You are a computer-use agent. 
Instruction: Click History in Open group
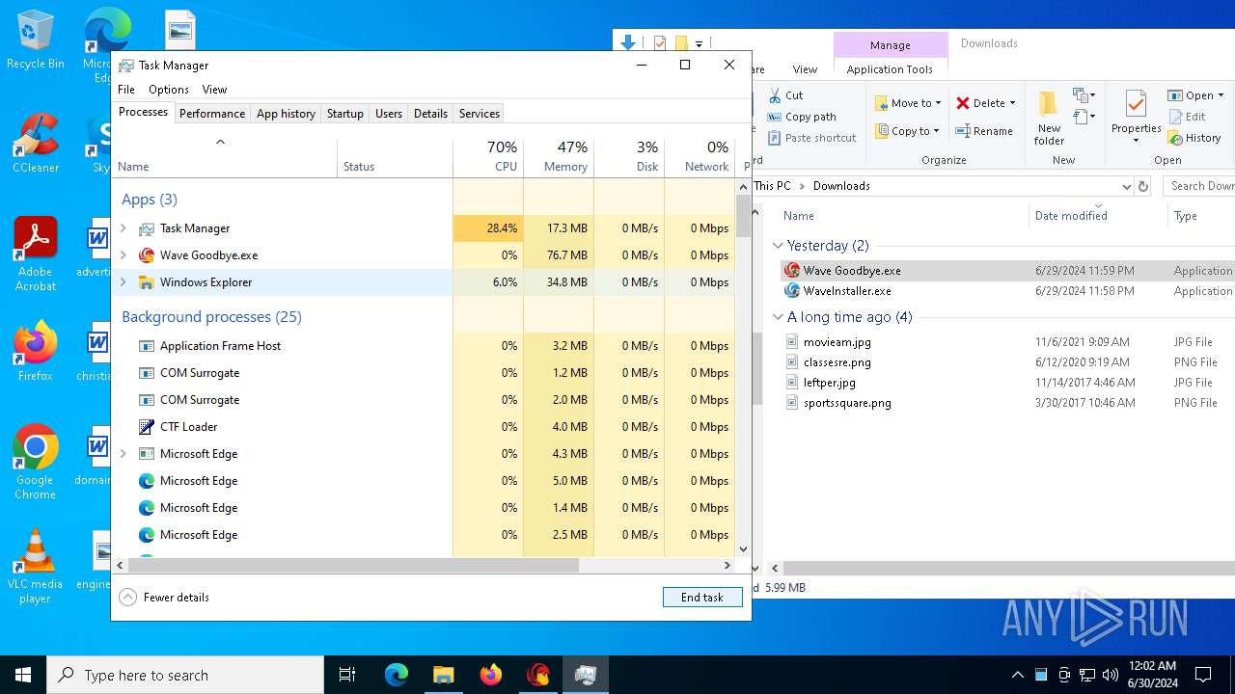click(1194, 138)
